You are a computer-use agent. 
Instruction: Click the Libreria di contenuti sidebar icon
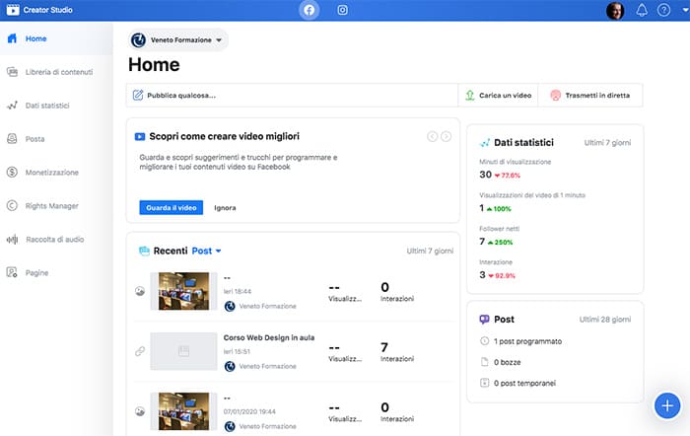(12, 72)
